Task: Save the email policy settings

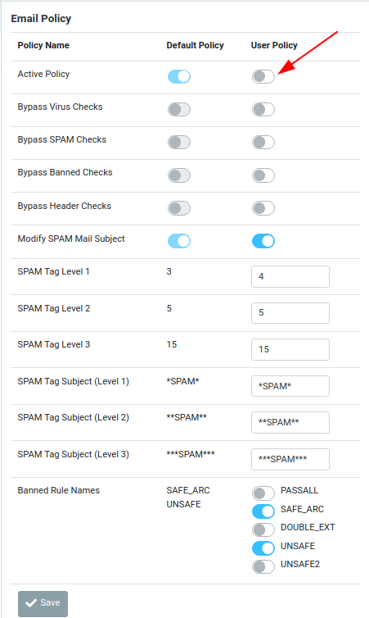Action: [43, 604]
